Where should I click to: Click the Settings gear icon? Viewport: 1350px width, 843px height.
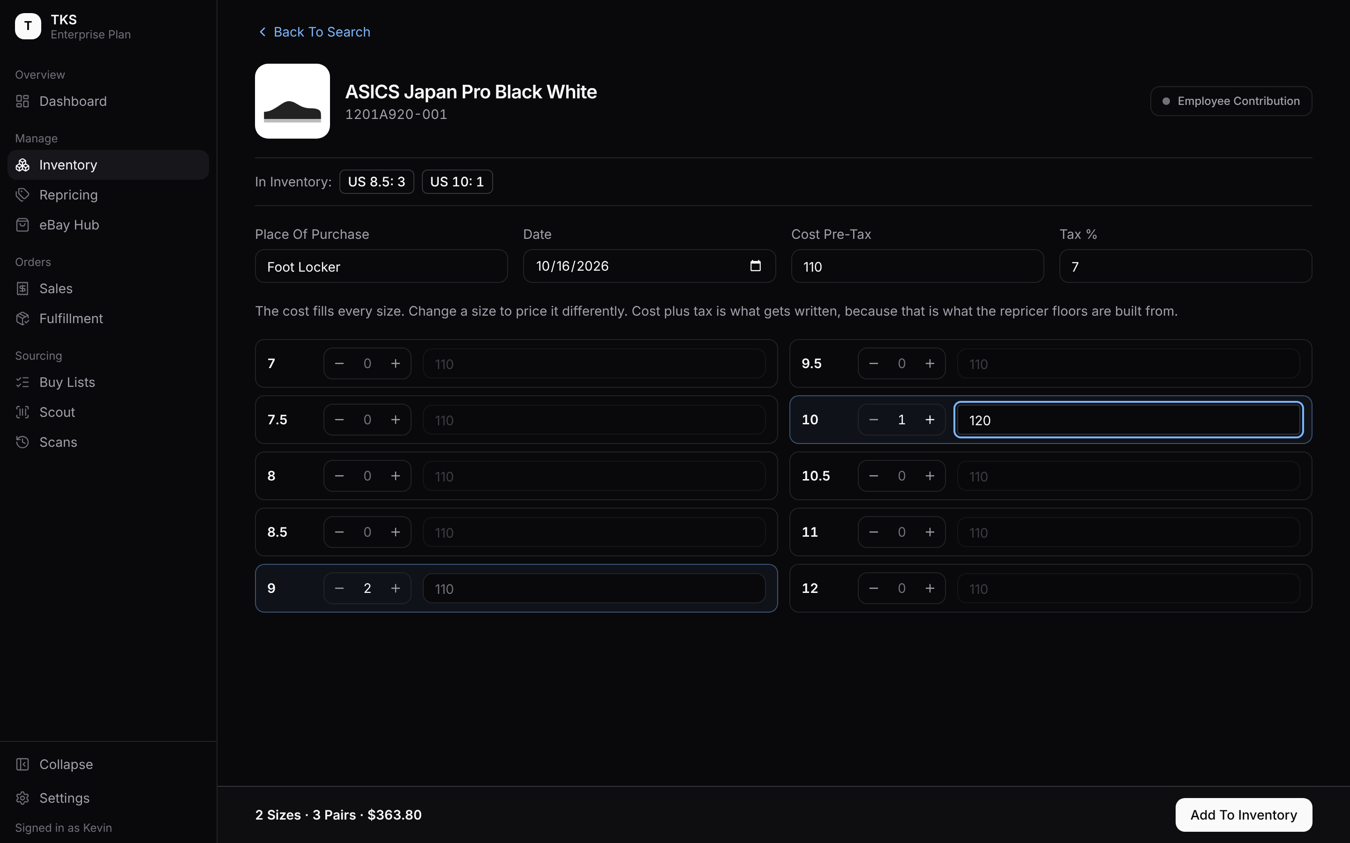pos(22,798)
